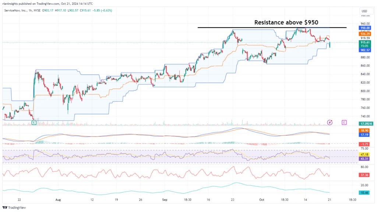
Task: Click the green earnings E marker
Action: (34, 122)
